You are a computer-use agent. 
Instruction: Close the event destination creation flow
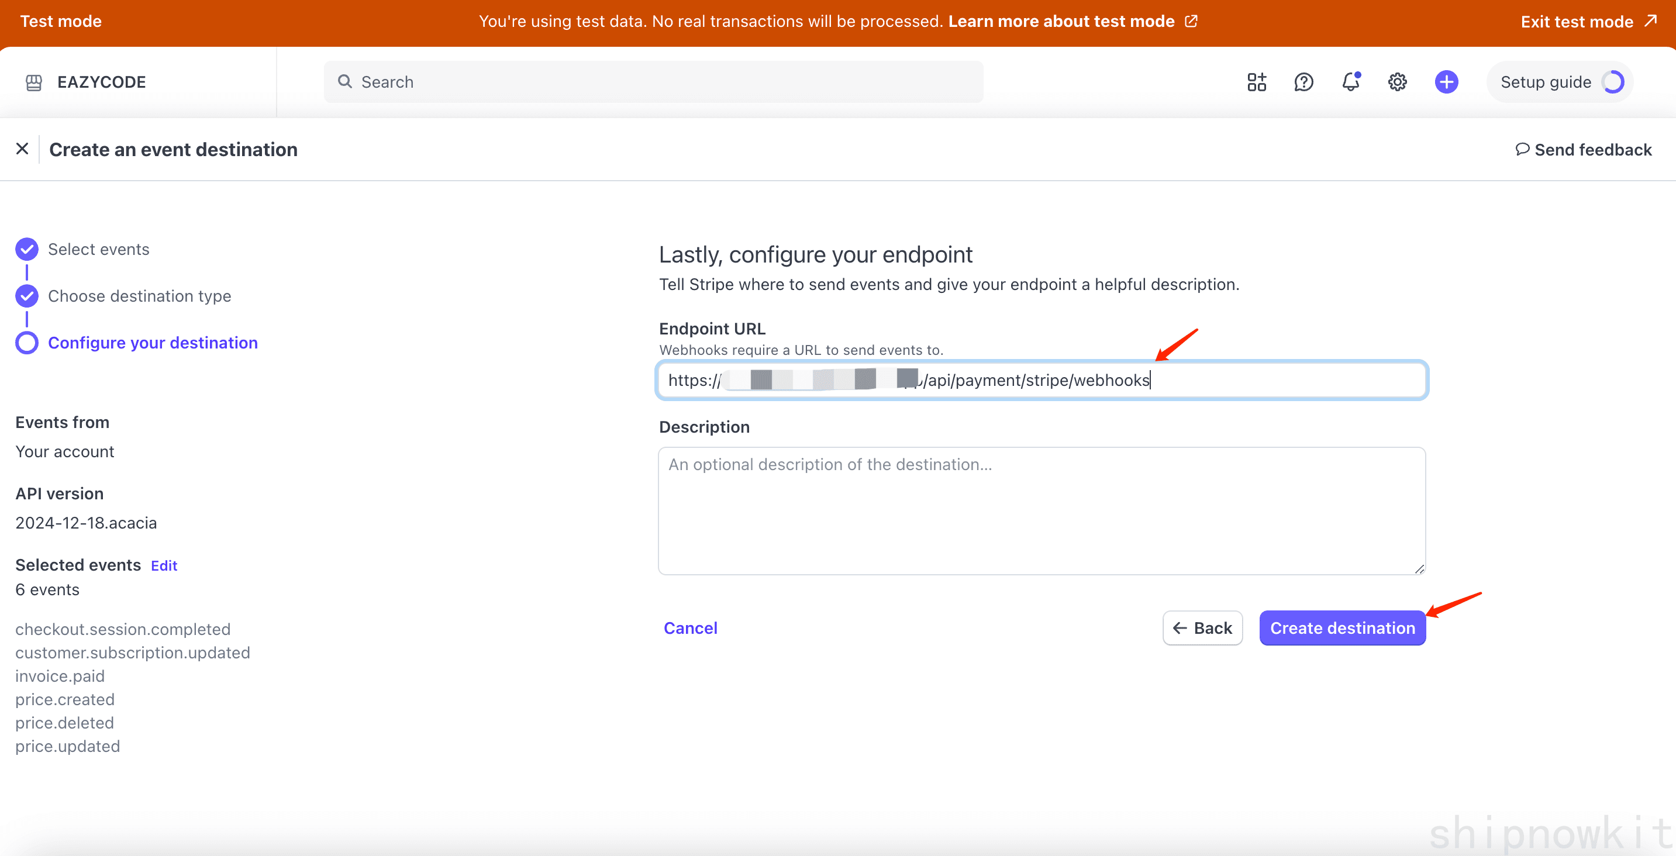[x=22, y=149]
